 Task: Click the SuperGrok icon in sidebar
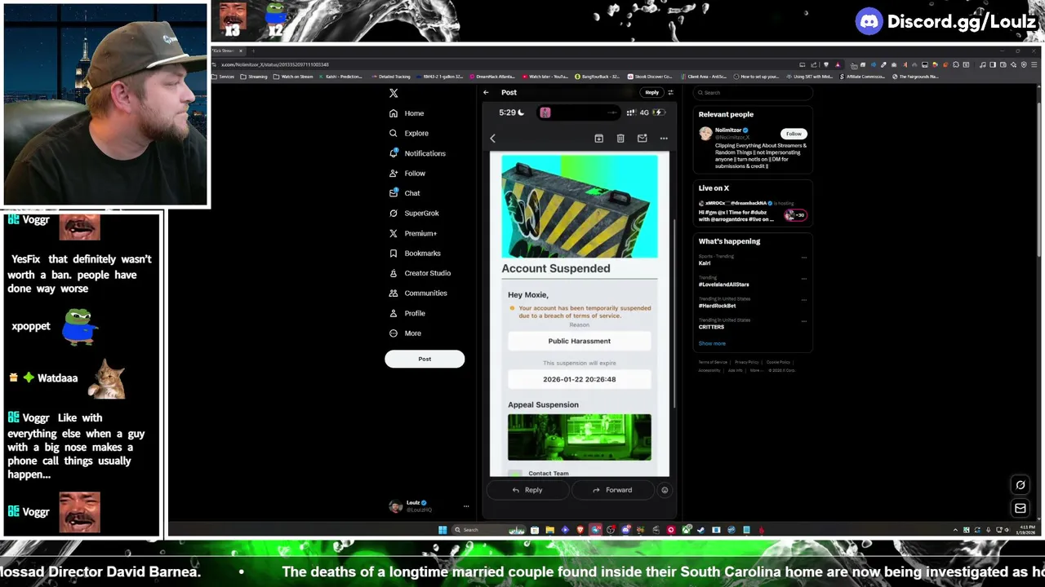pos(394,213)
